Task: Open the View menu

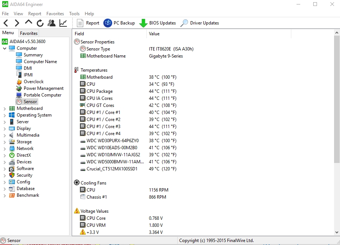Action: pyautogui.click(x=18, y=14)
